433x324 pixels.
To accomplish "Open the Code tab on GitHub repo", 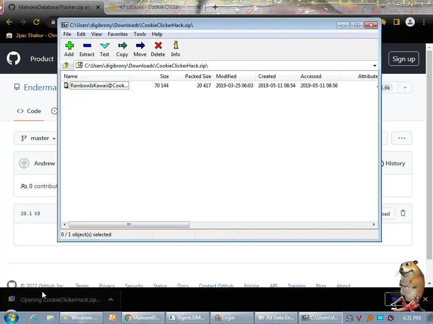I will click(x=29, y=111).
